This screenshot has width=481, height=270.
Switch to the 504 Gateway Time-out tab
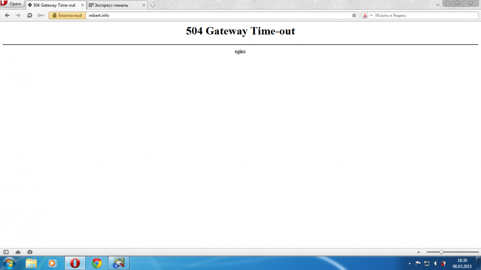coord(55,5)
